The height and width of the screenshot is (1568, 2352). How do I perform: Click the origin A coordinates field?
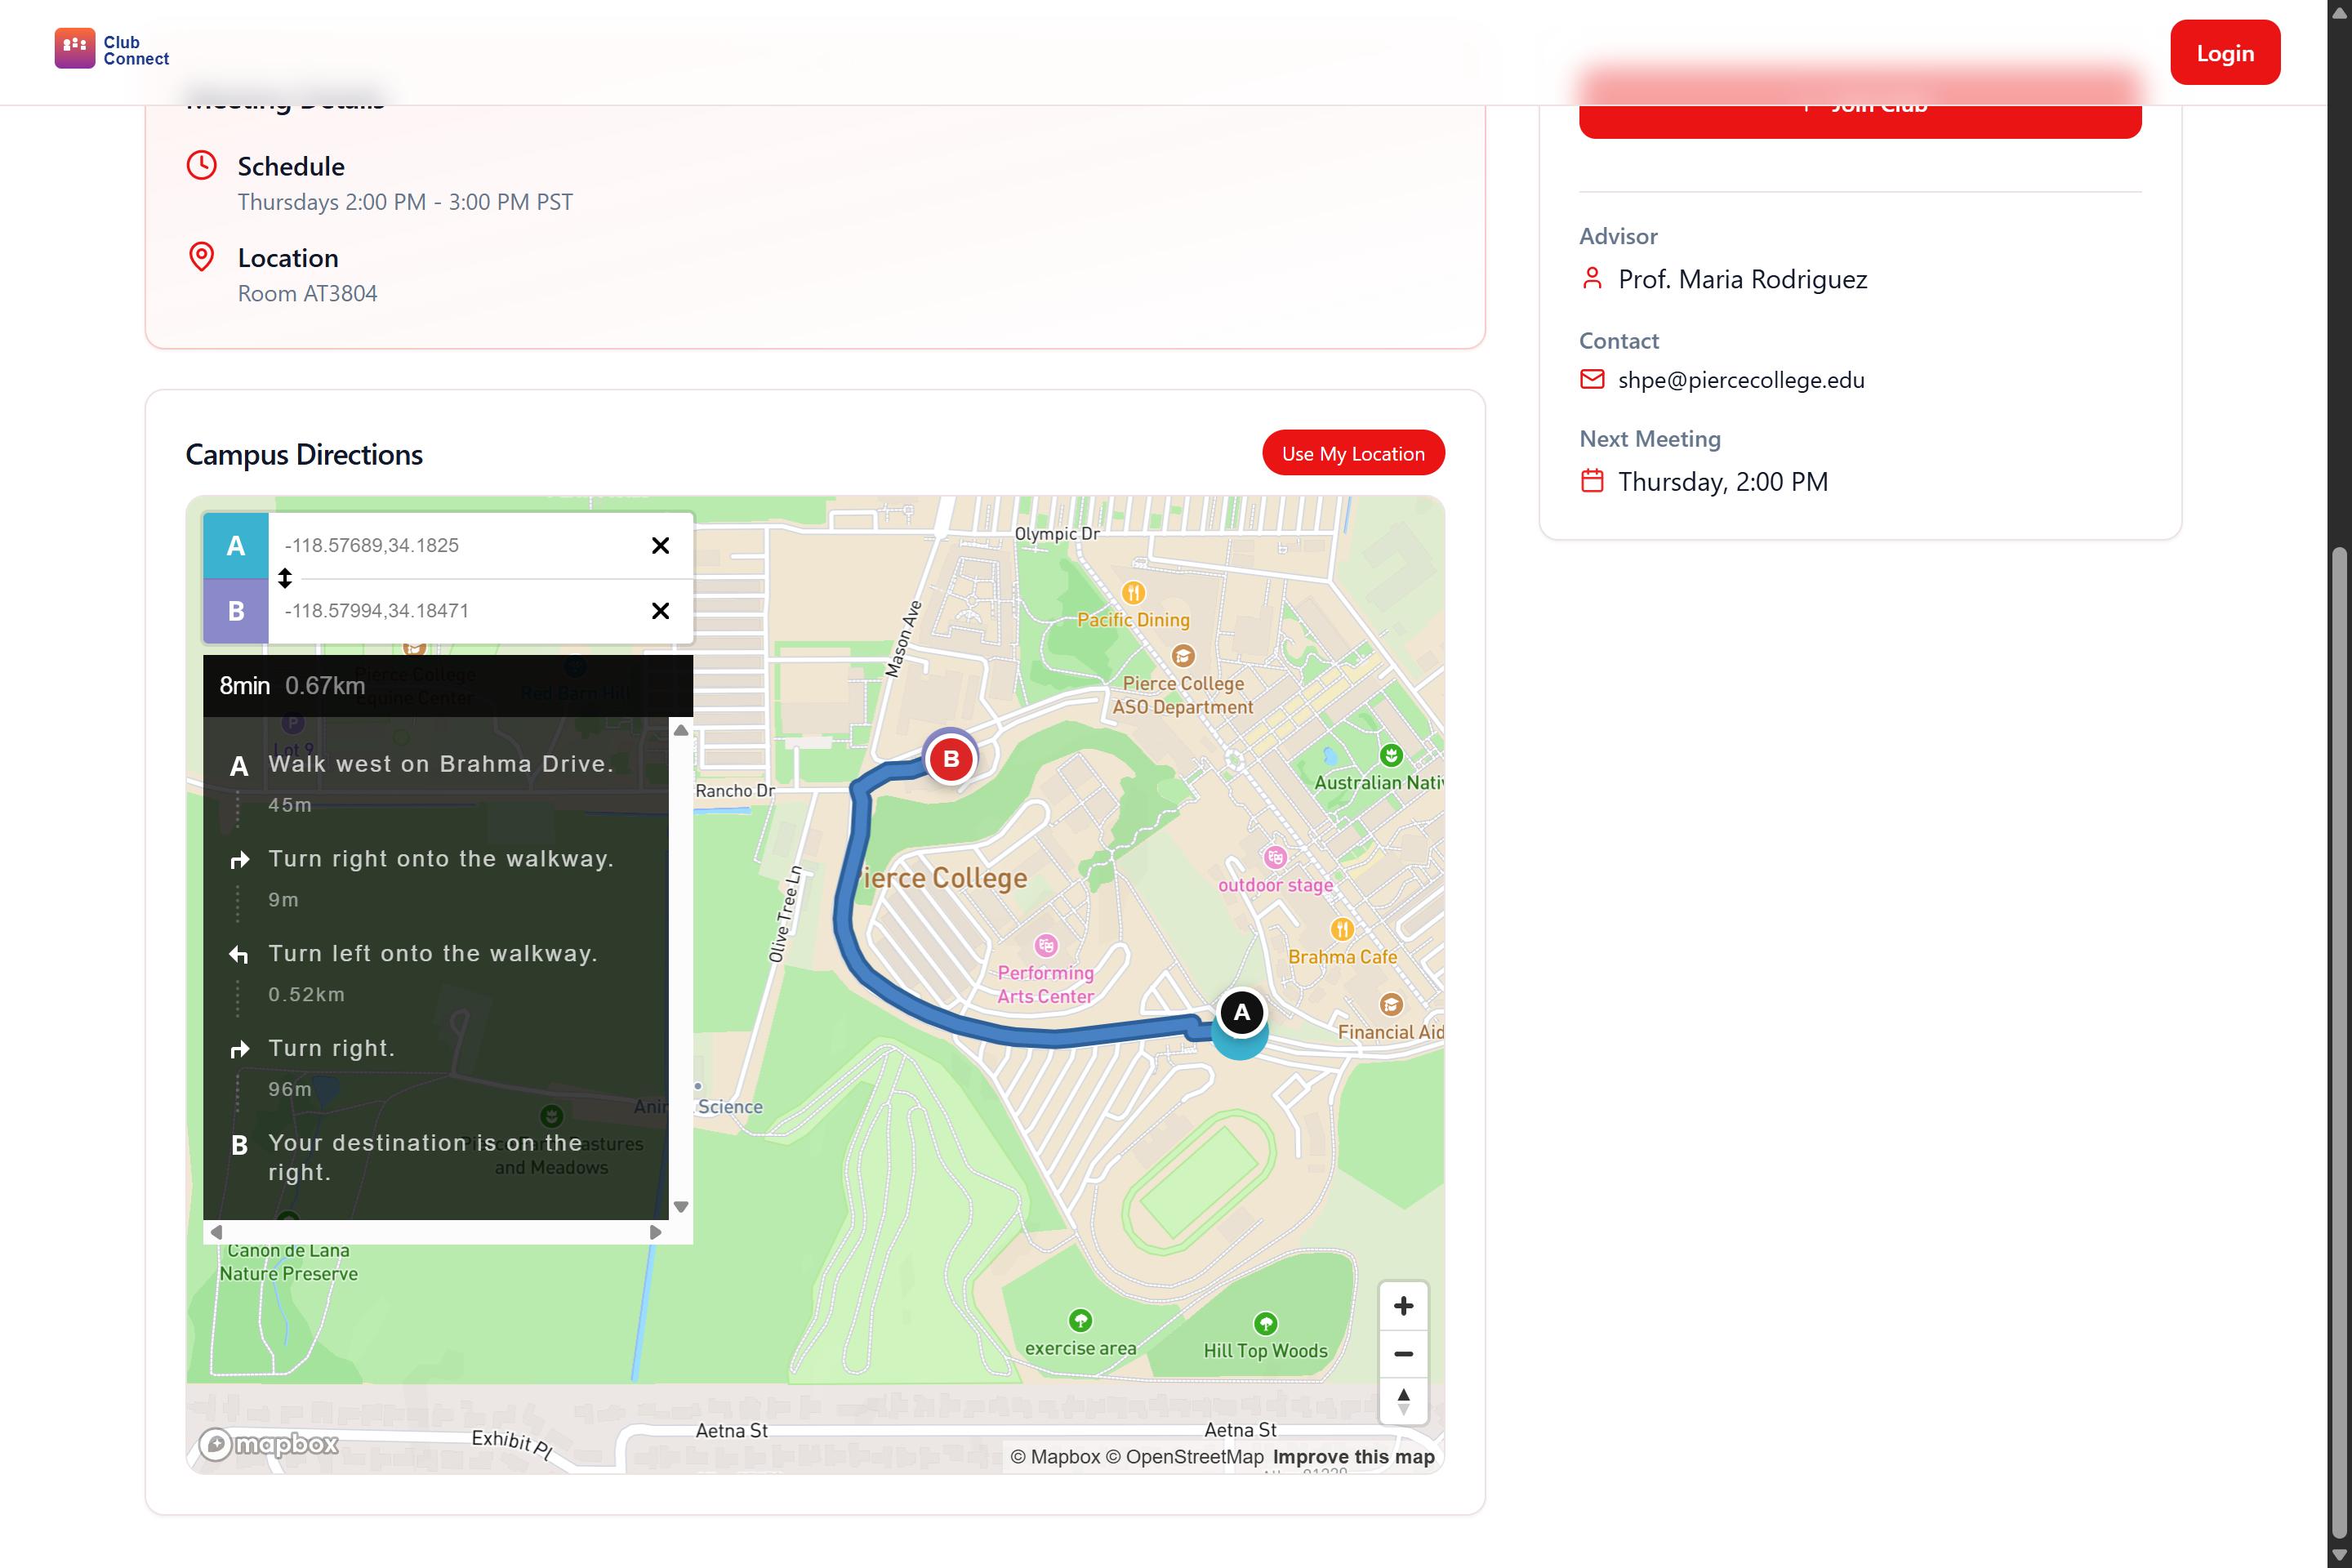click(455, 545)
